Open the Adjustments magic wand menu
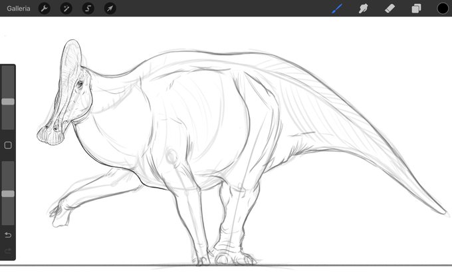Viewport: 452px width, 273px height. (x=66, y=9)
